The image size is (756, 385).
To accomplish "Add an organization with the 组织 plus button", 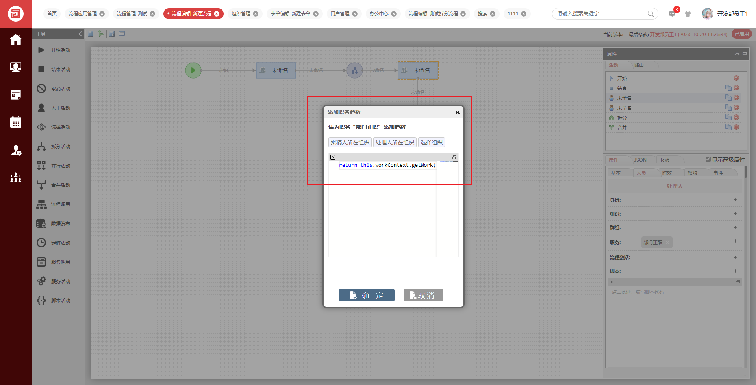I will pos(735,214).
